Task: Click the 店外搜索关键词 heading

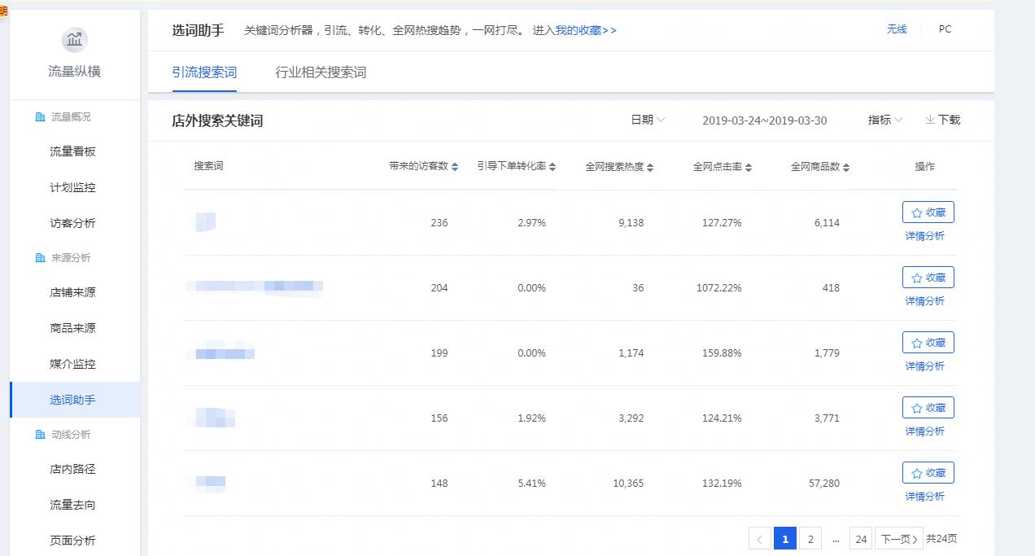Action: (x=217, y=120)
